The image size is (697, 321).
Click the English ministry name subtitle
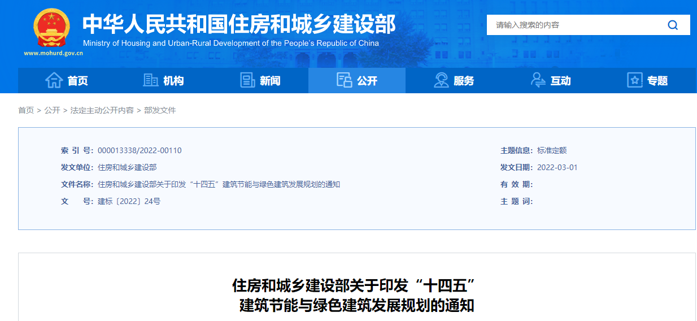(231, 43)
